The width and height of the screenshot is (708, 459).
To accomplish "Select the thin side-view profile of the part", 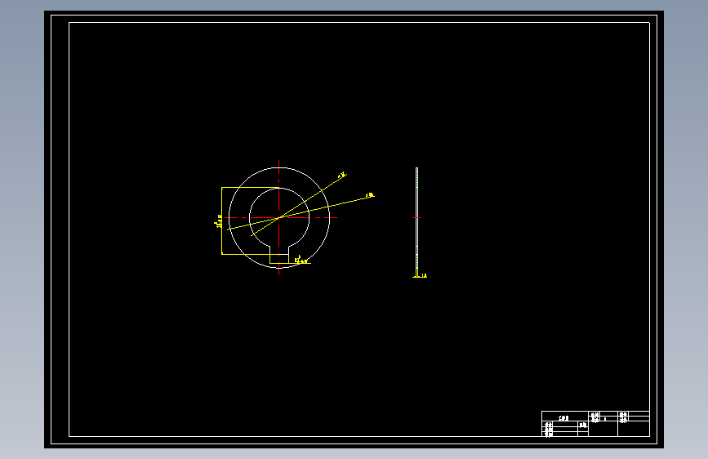I will point(416,217).
